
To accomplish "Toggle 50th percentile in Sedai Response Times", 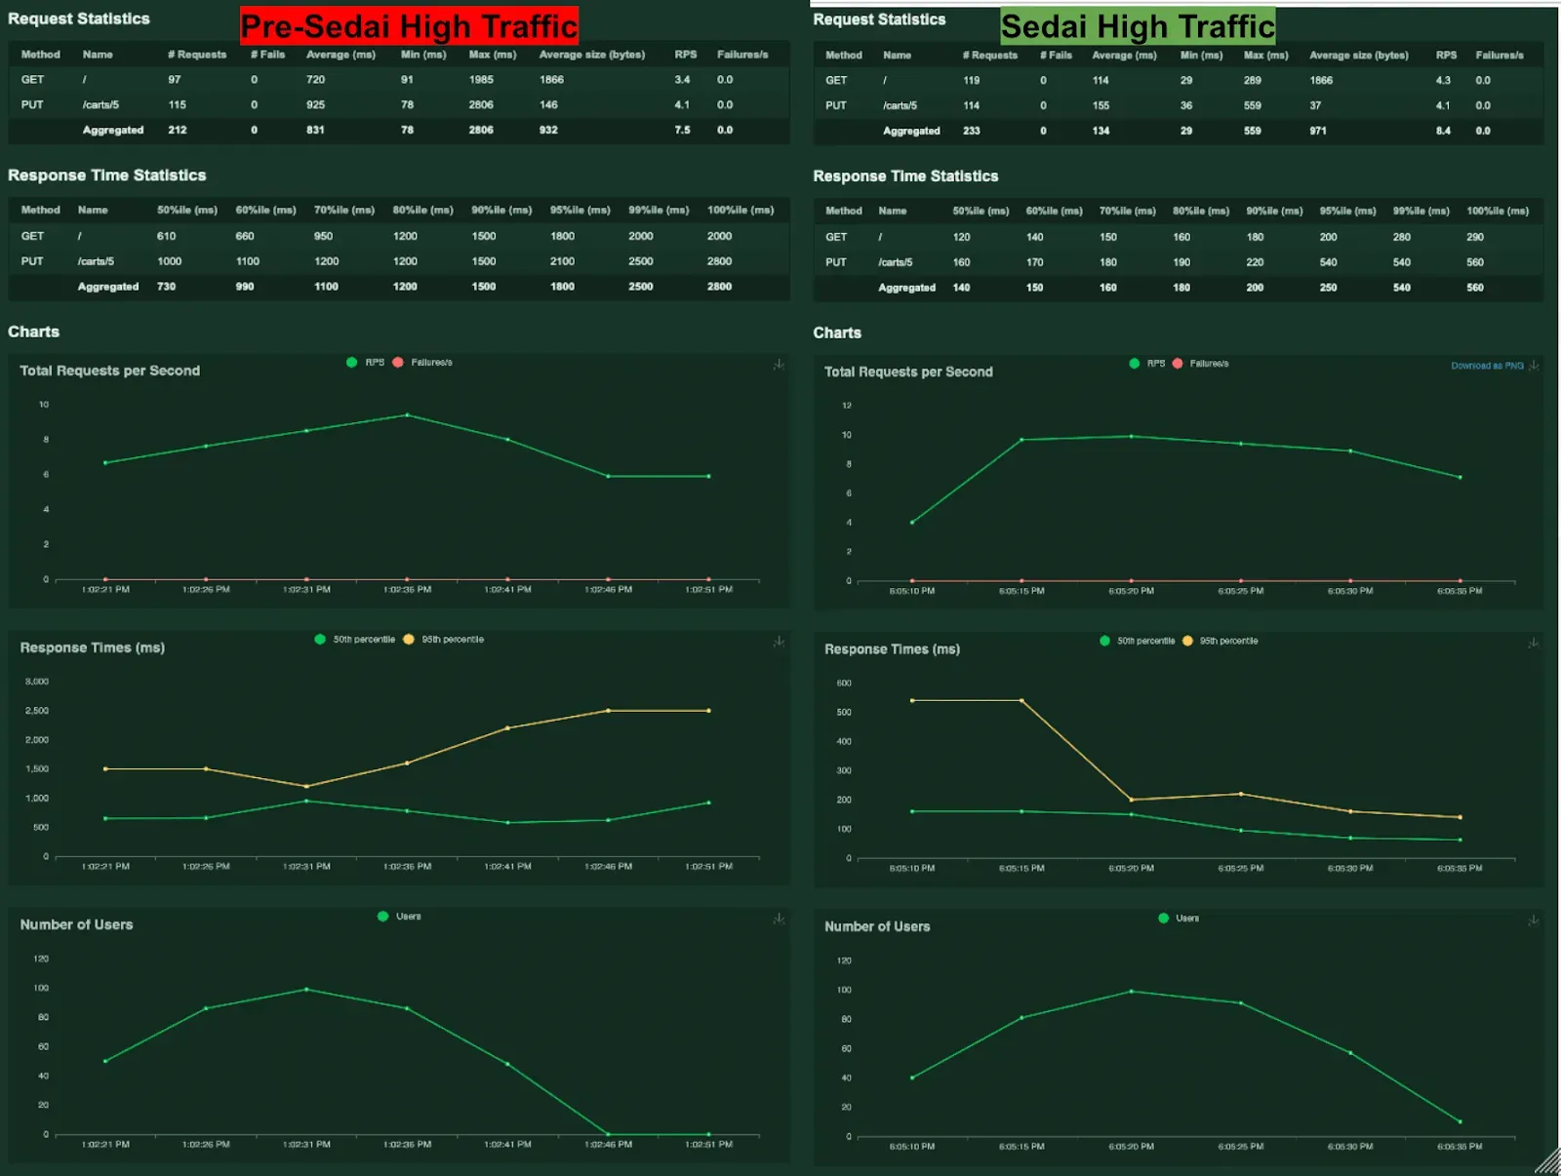I will (1138, 641).
